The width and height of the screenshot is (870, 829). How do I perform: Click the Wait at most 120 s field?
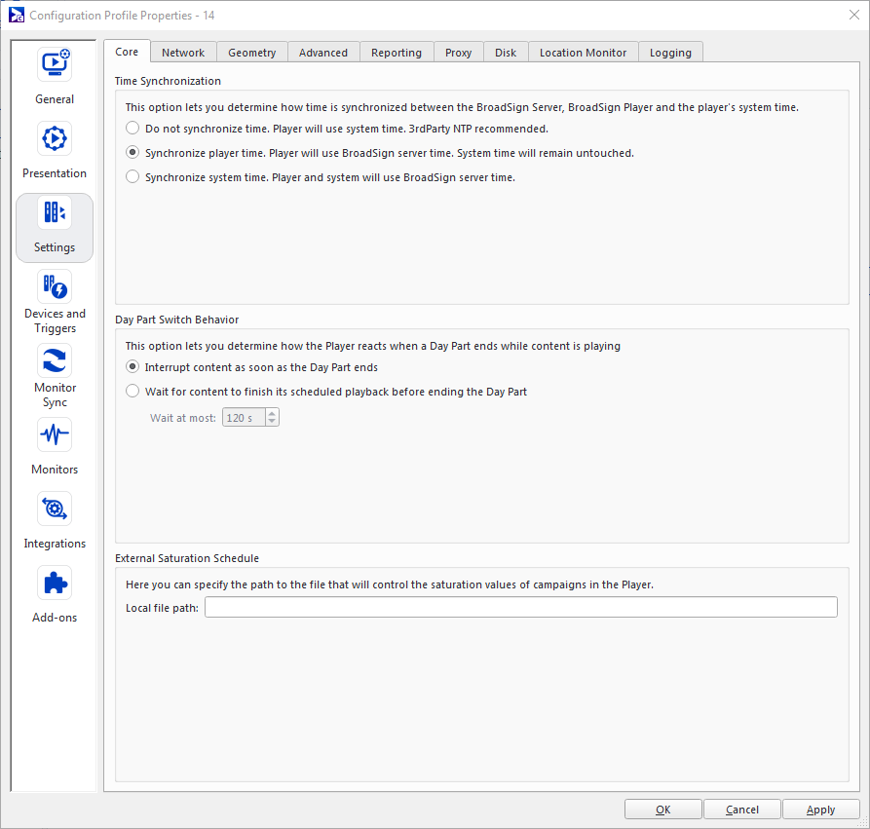coord(245,417)
